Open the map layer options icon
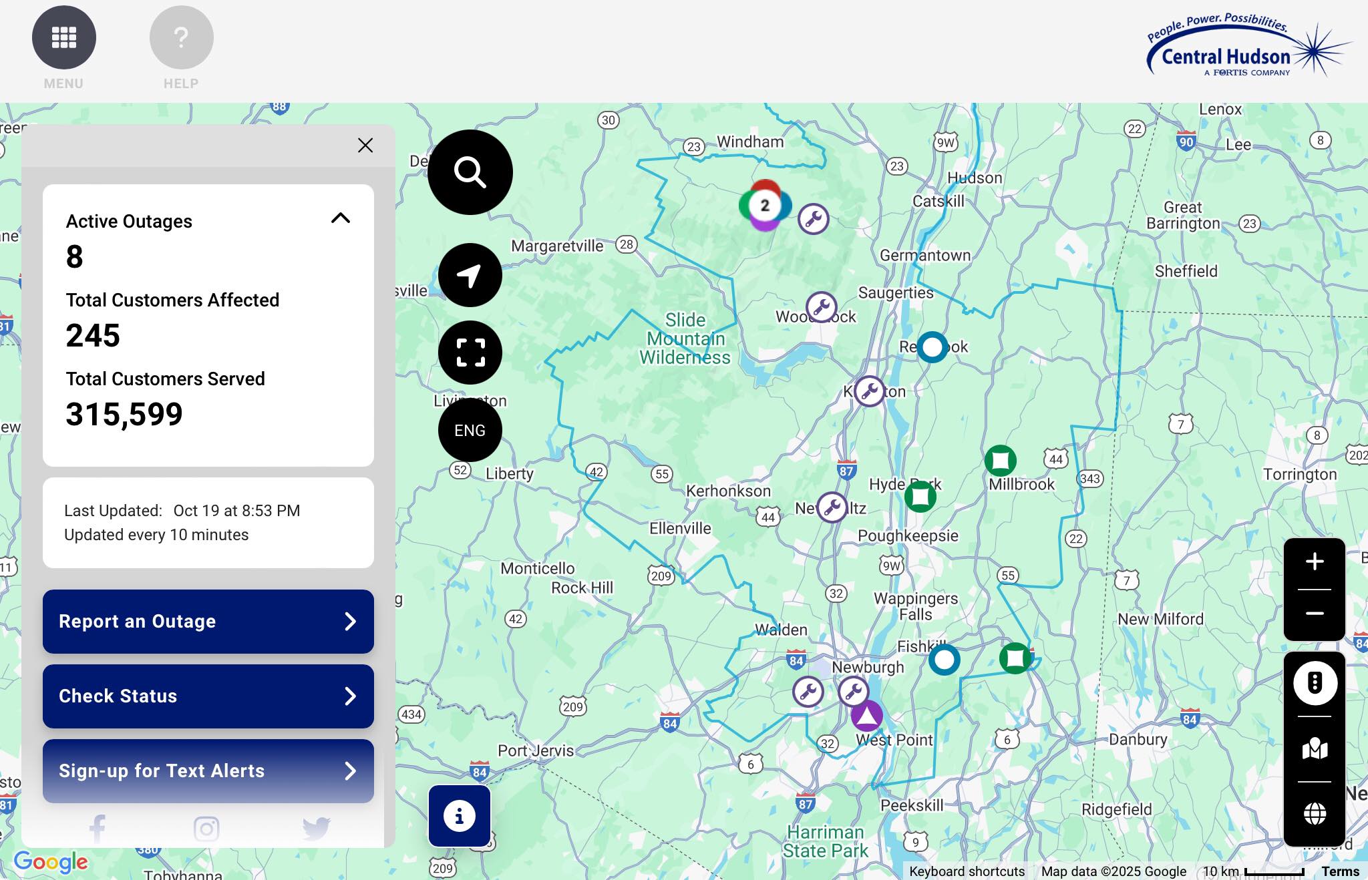 pos(1315,748)
